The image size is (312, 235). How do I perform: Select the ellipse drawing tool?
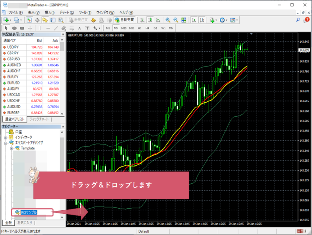pos(14,28)
